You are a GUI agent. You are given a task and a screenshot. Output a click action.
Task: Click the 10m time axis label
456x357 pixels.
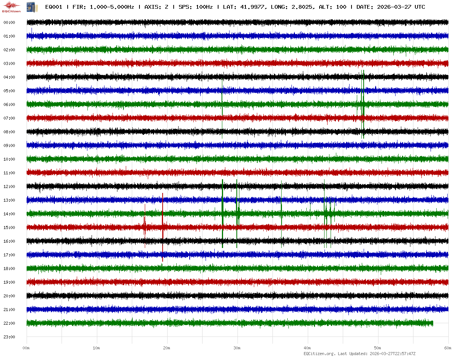(97, 348)
